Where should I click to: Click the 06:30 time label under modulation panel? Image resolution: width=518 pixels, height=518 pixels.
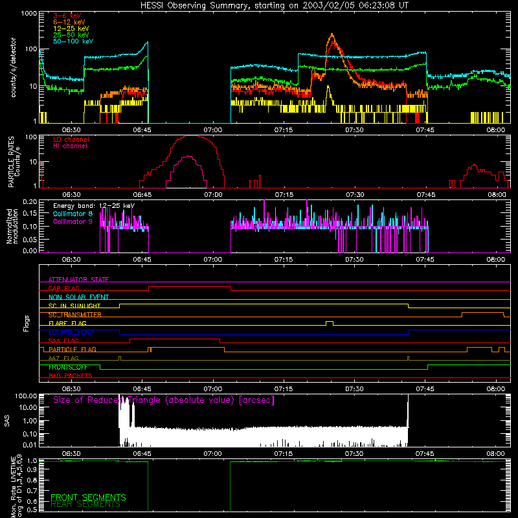pos(71,260)
